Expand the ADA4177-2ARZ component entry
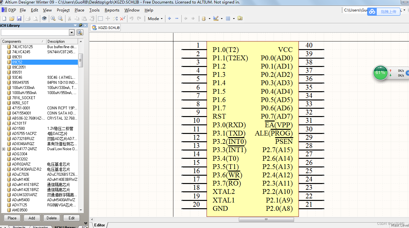The image size is (409, 228). click(3, 149)
